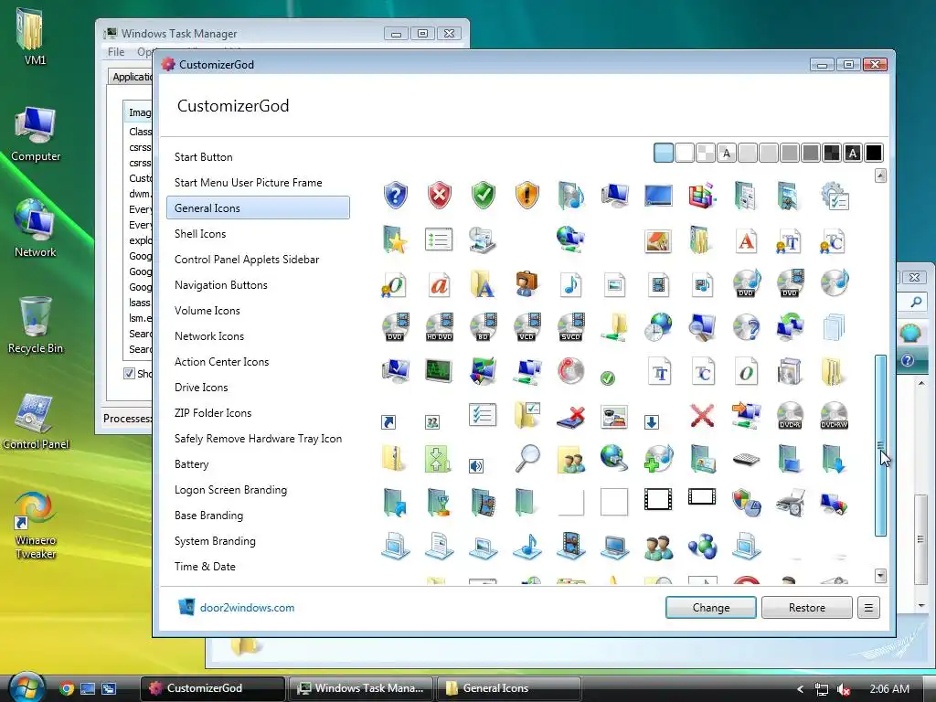The height and width of the screenshot is (702, 936).
Task: Pick the red letter A font icon
Action: [x=746, y=240]
